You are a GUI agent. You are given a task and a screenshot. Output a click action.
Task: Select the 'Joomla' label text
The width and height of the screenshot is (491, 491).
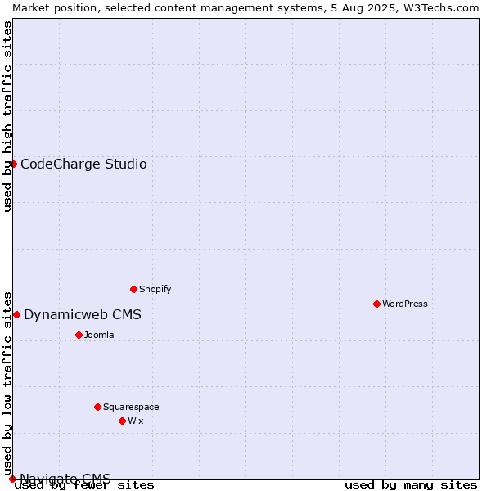tap(99, 335)
